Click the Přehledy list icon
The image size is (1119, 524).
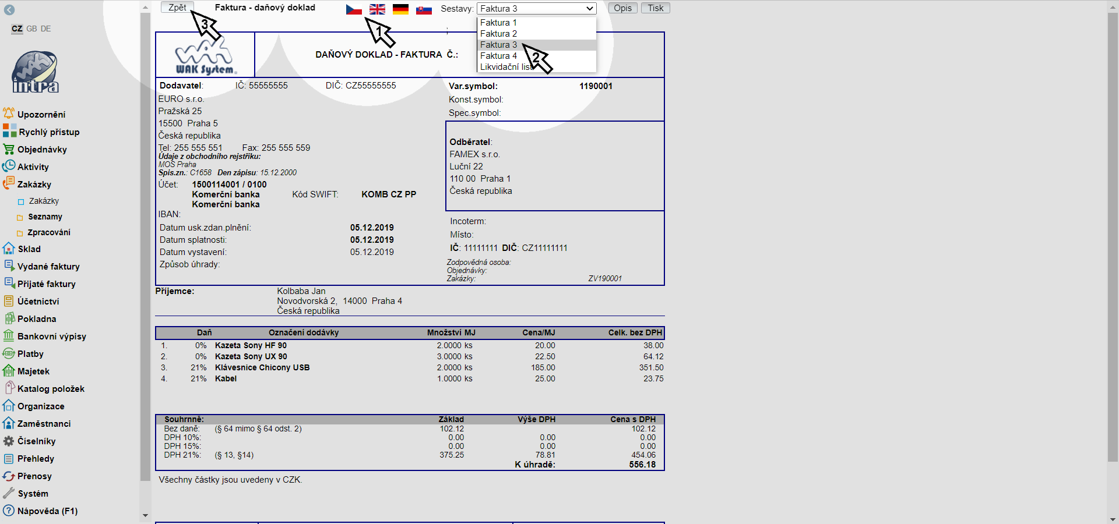coord(9,458)
